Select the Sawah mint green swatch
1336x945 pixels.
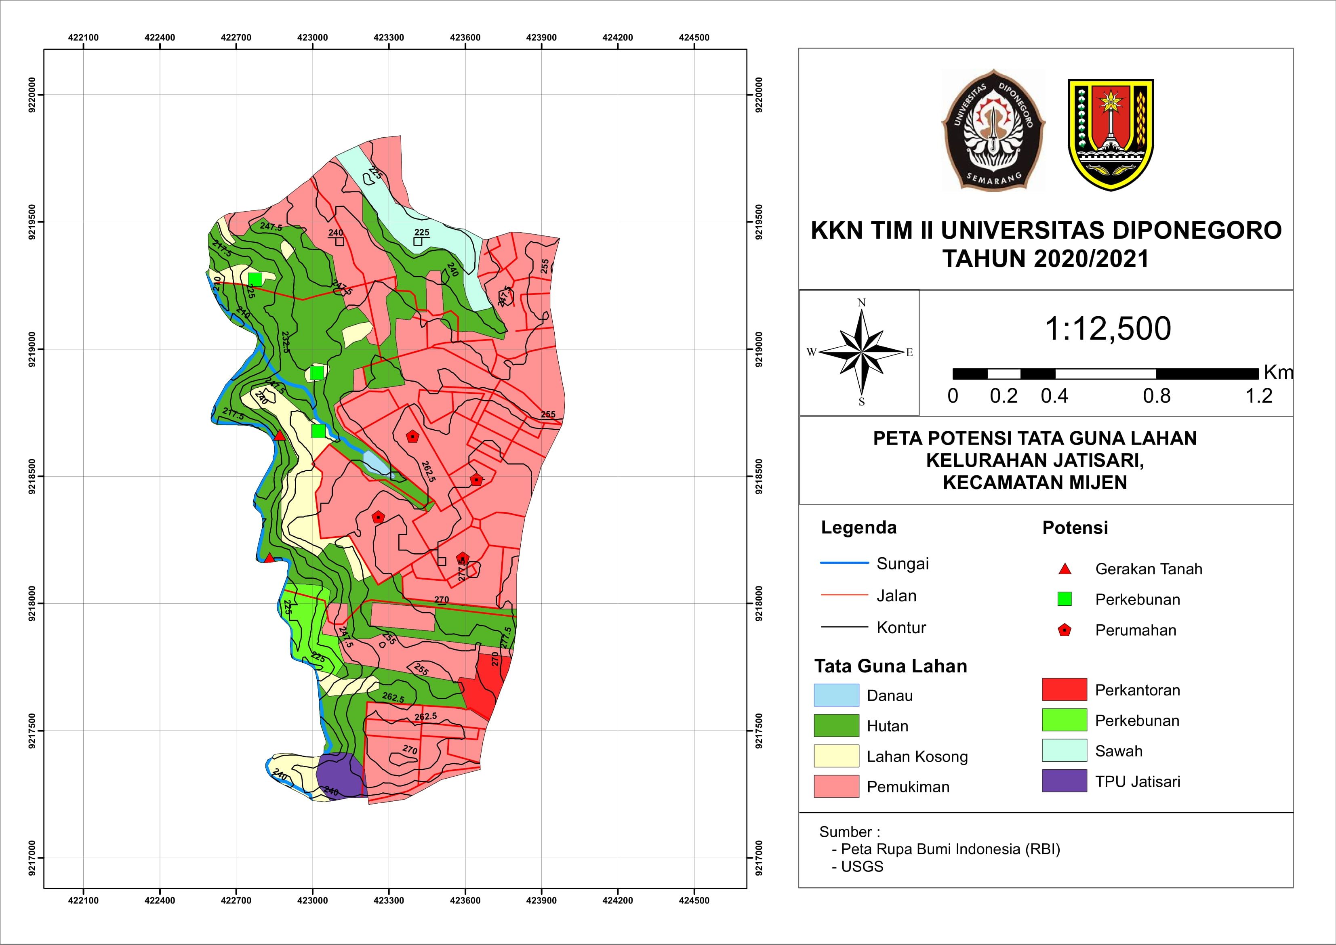point(1064,750)
